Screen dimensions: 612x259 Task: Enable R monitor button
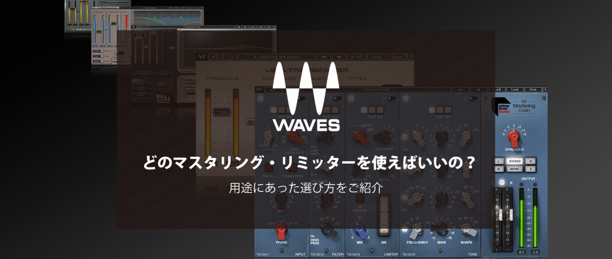tap(530, 161)
